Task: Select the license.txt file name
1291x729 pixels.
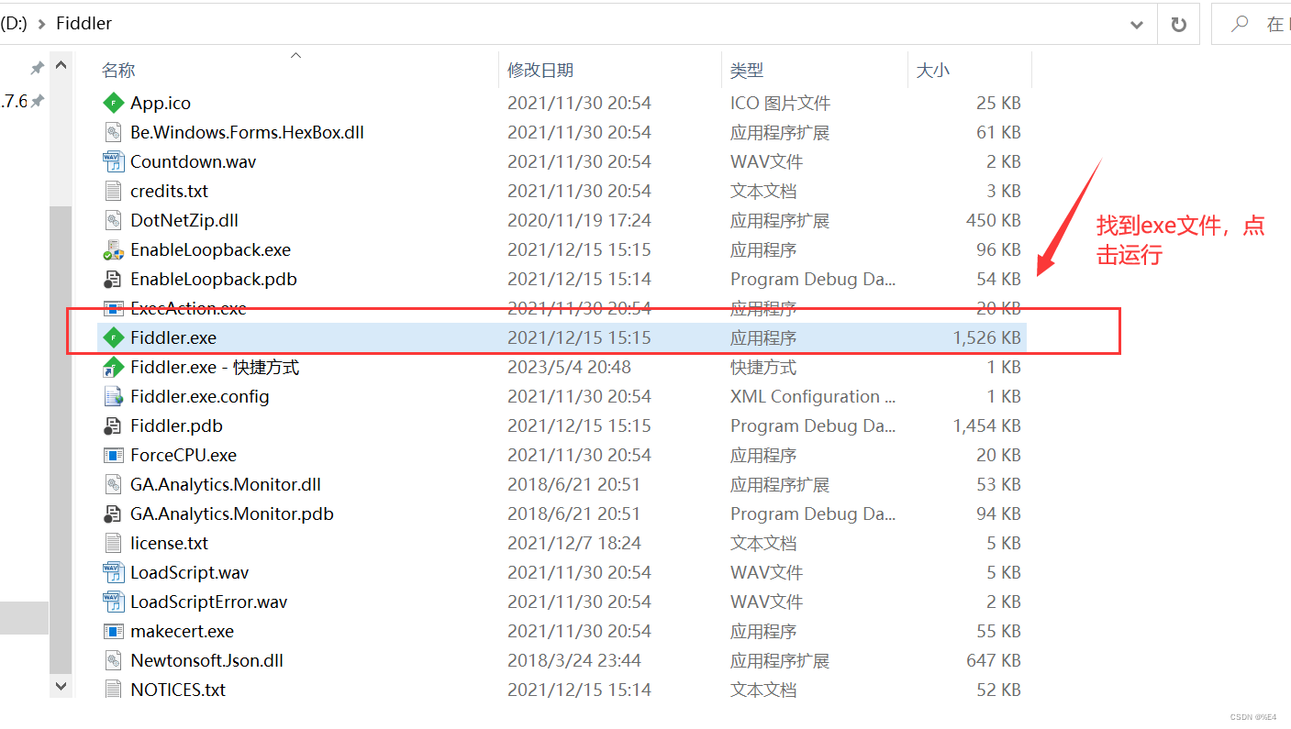Action: pyautogui.click(x=169, y=543)
